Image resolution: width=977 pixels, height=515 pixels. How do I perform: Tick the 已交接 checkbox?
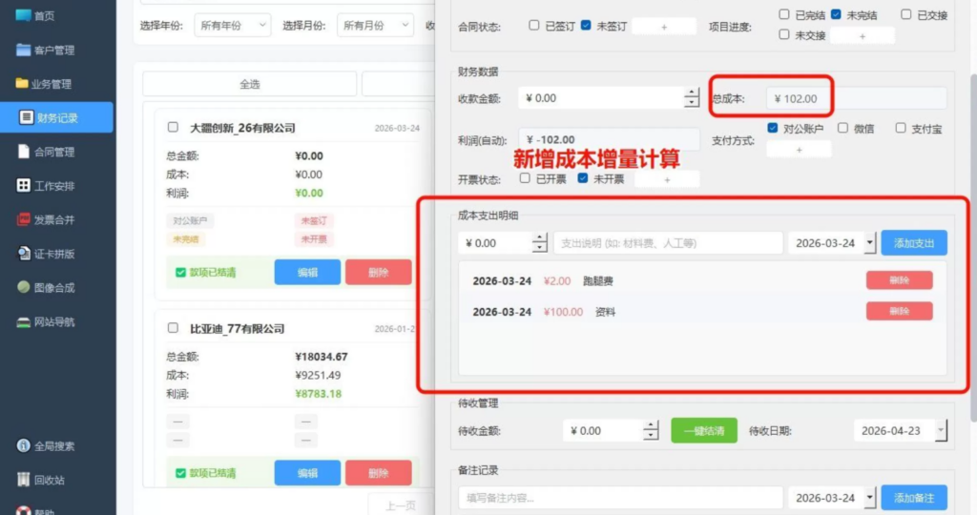(906, 13)
